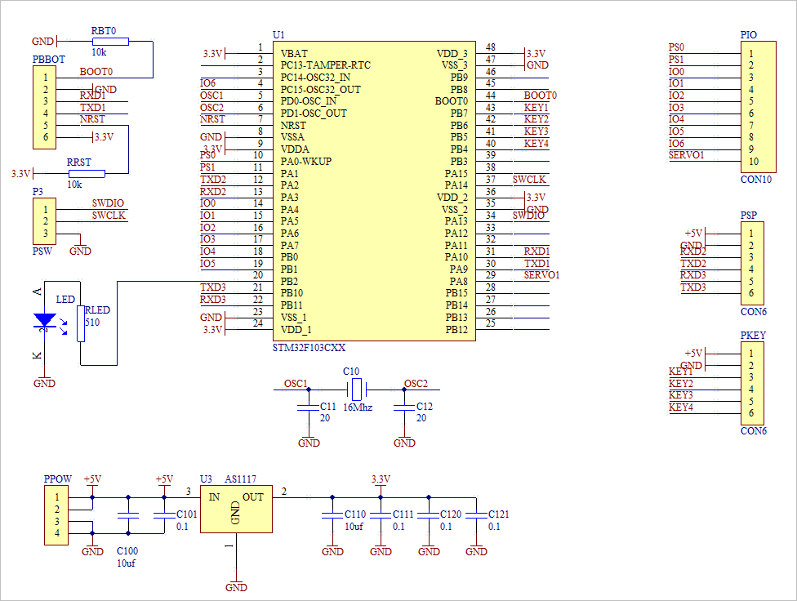Select the U1 STM32F103CXX chip body
The image size is (797, 601).
tap(374, 191)
